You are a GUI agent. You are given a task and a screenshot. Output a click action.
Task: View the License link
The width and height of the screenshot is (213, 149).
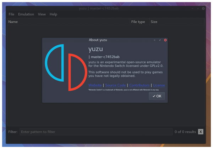tap(159, 85)
